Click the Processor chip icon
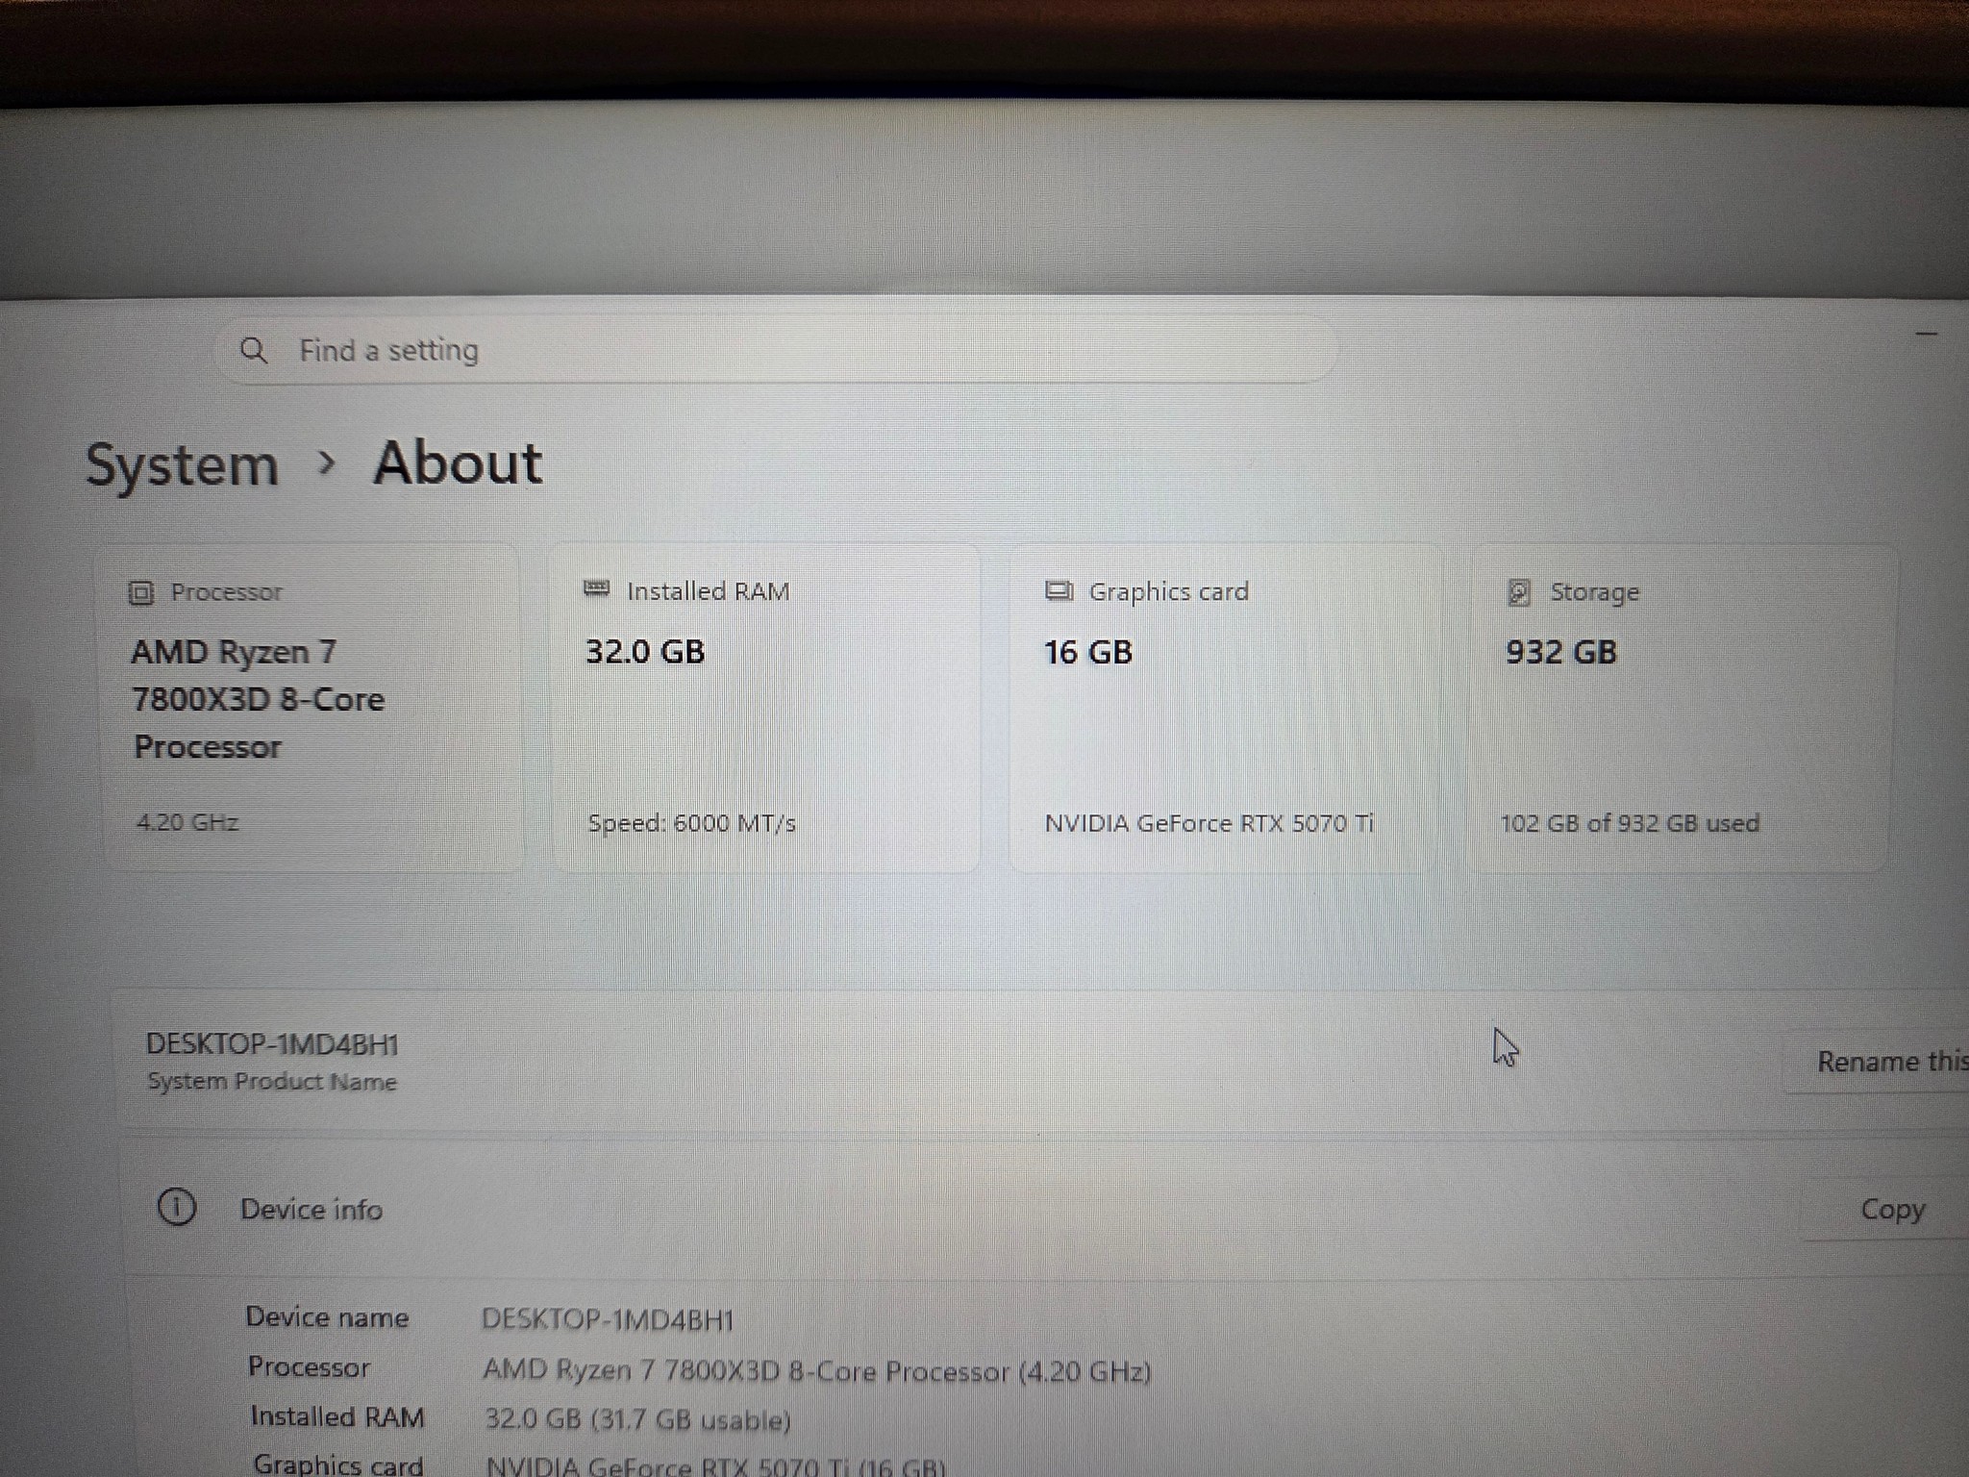Viewport: 1969px width, 1477px height. click(141, 592)
